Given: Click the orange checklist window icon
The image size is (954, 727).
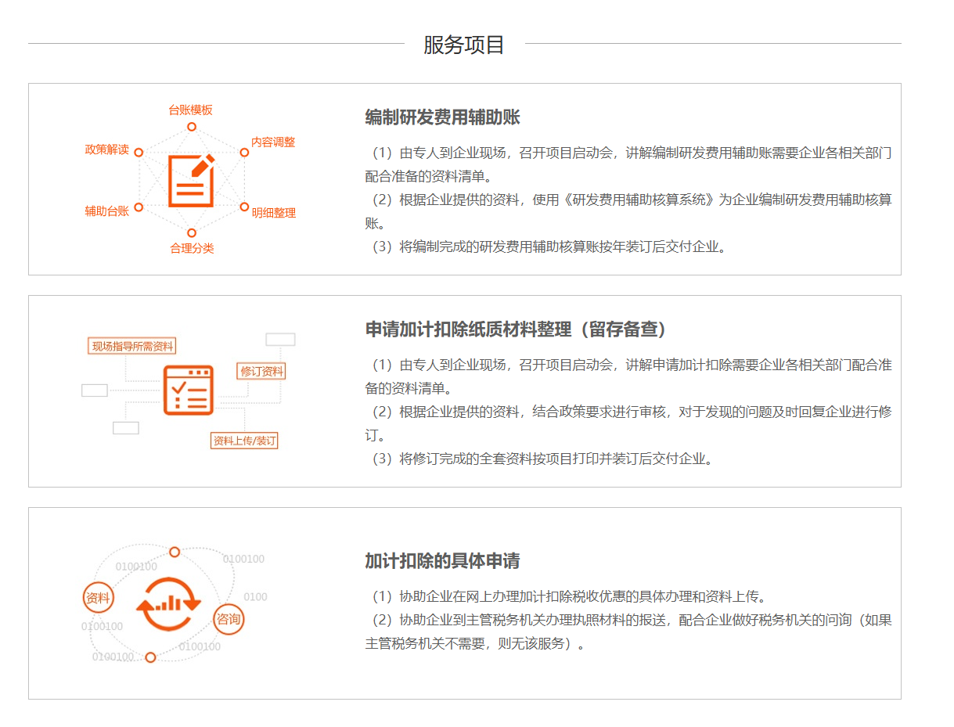Looking at the screenshot, I should [188, 390].
